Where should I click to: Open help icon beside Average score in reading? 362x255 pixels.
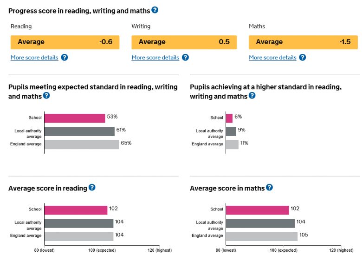click(92, 187)
